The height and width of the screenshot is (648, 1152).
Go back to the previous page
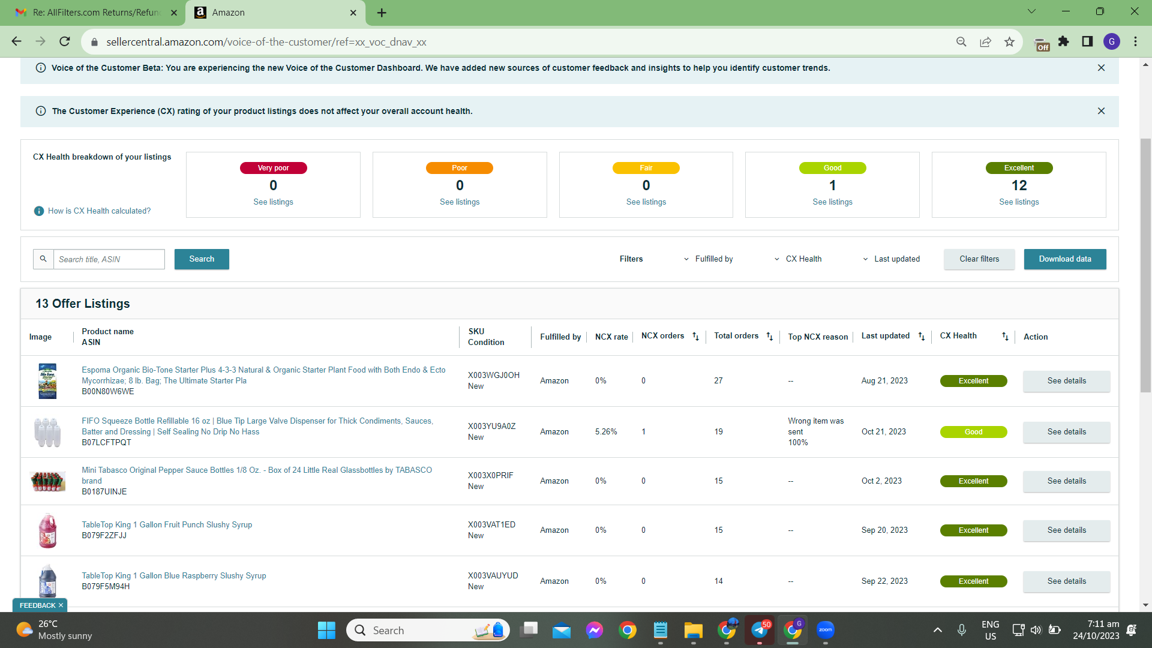click(16, 41)
